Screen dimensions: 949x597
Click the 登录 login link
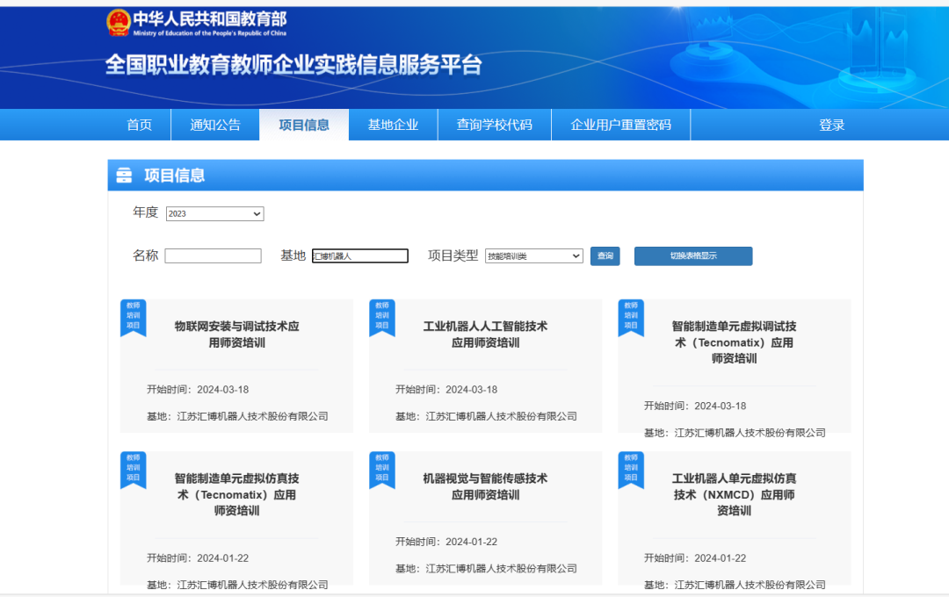pyautogui.click(x=831, y=125)
